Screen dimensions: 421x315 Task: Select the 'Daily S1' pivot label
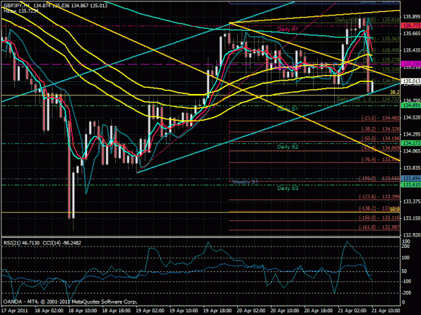pos(288,109)
